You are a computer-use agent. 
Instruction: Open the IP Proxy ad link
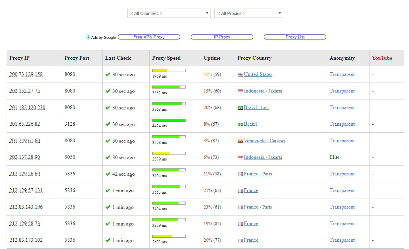[222, 37]
